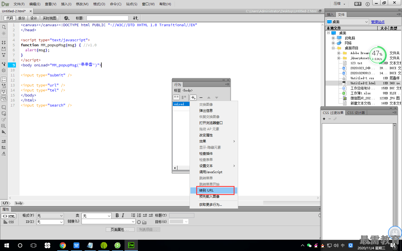Switch to Code view button
This screenshot has width=402, height=251.
coord(10,18)
